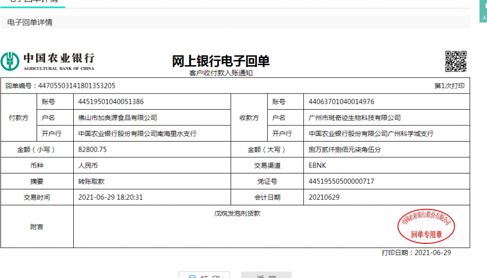The height and width of the screenshot is (278, 487).
Task: Select the 电子回单详情 section header
Action: point(30,22)
